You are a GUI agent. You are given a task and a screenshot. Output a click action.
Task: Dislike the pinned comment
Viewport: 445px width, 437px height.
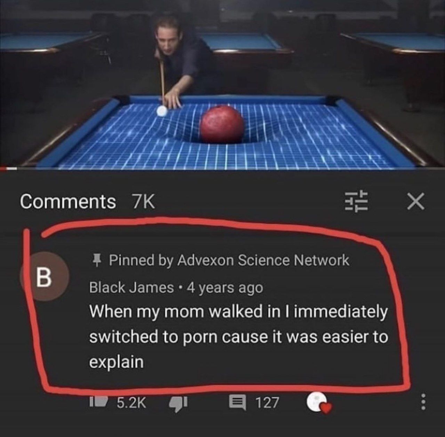tap(179, 403)
